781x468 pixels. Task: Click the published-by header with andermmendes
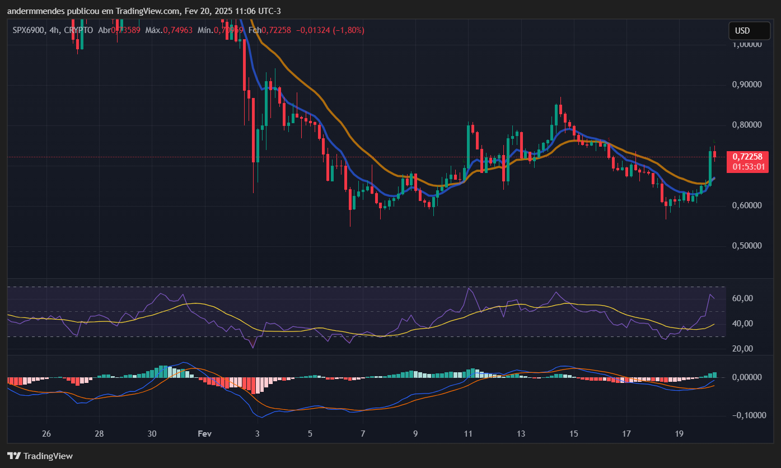[x=144, y=11]
